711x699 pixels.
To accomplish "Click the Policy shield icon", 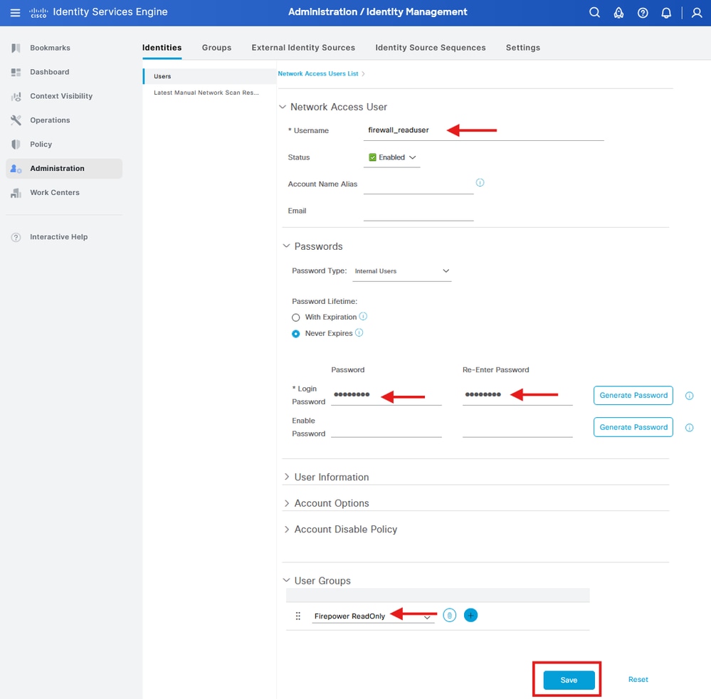I will 16,144.
